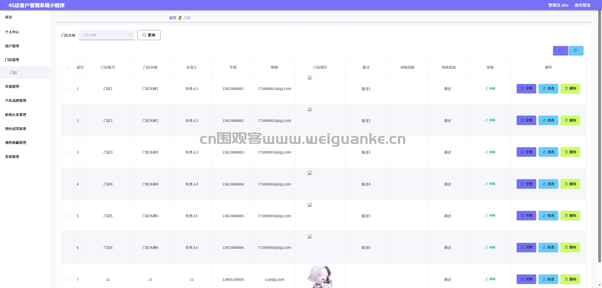The image size is (602, 288).
Task: Click the broken store photo icon in row 门店6
Action: click(x=310, y=237)
